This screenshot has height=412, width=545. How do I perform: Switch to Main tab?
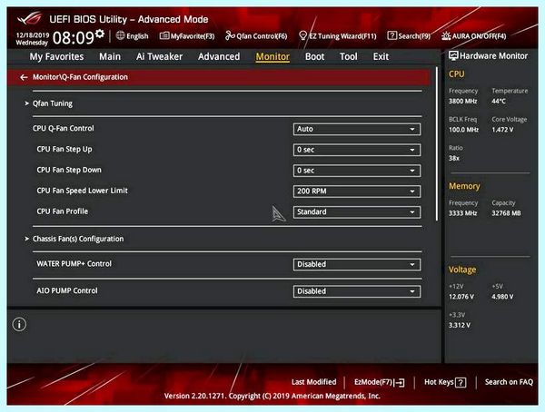[x=110, y=56]
